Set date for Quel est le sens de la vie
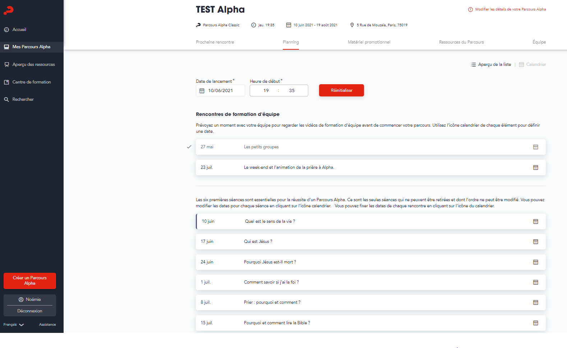567x348 pixels. (x=535, y=221)
